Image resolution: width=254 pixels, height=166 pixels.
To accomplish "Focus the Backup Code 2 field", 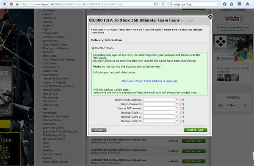I will pos(159,117).
